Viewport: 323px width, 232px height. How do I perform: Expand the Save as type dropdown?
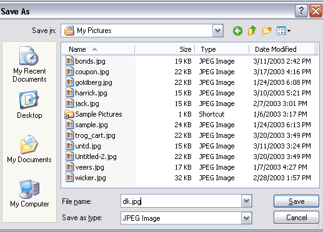(246, 218)
